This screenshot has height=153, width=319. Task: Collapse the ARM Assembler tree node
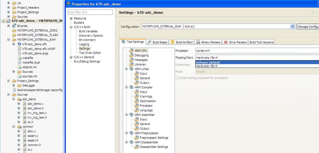click(126, 115)
